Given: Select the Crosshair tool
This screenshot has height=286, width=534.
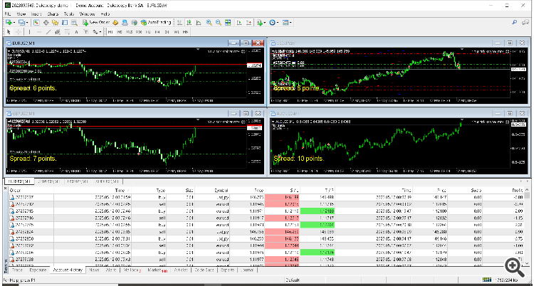Looking at the screenshot, I should [17, 32].
